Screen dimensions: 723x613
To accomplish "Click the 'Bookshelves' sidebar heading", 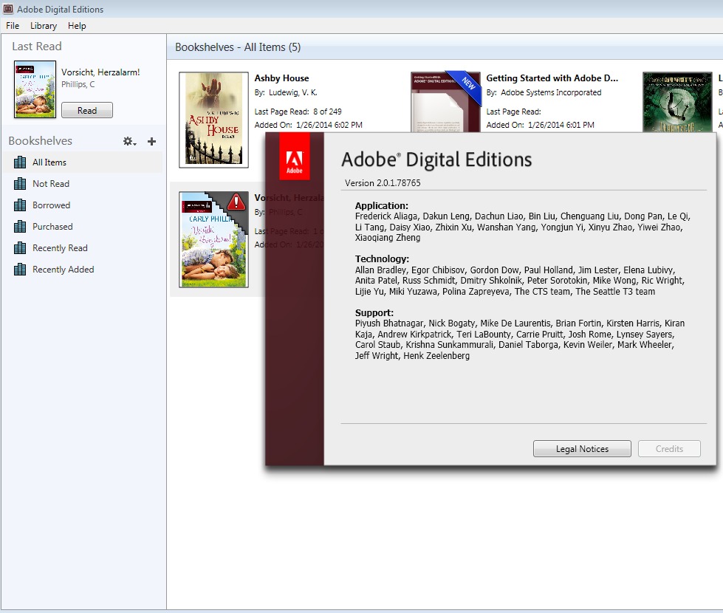I will (x=40, y=140).
